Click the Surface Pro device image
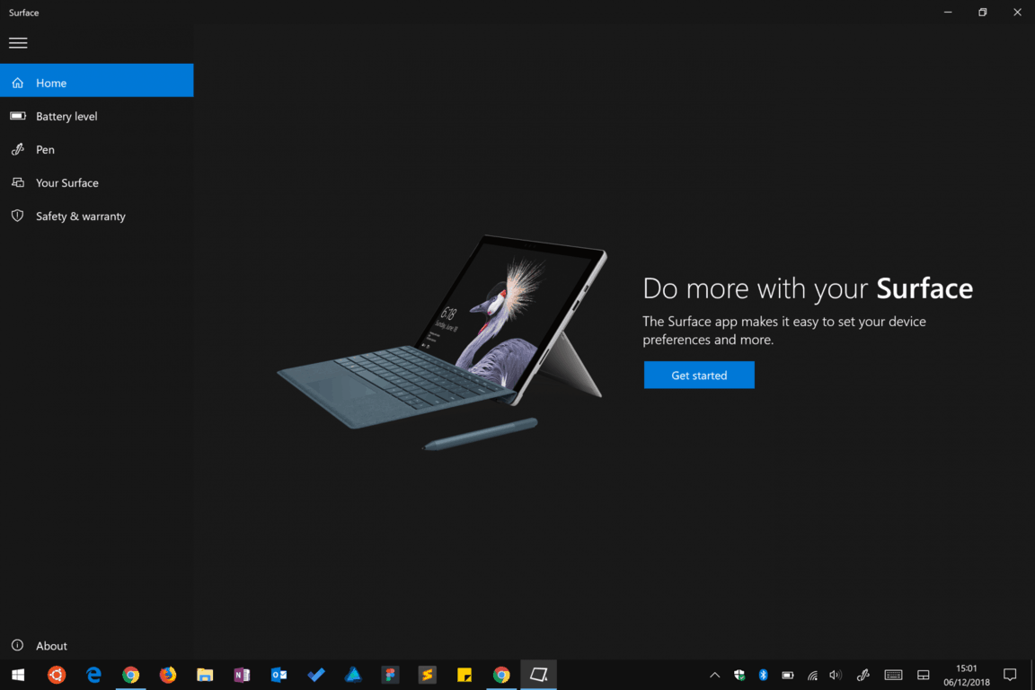Viewport: 1035px width, 690px height. pos(442,342)
